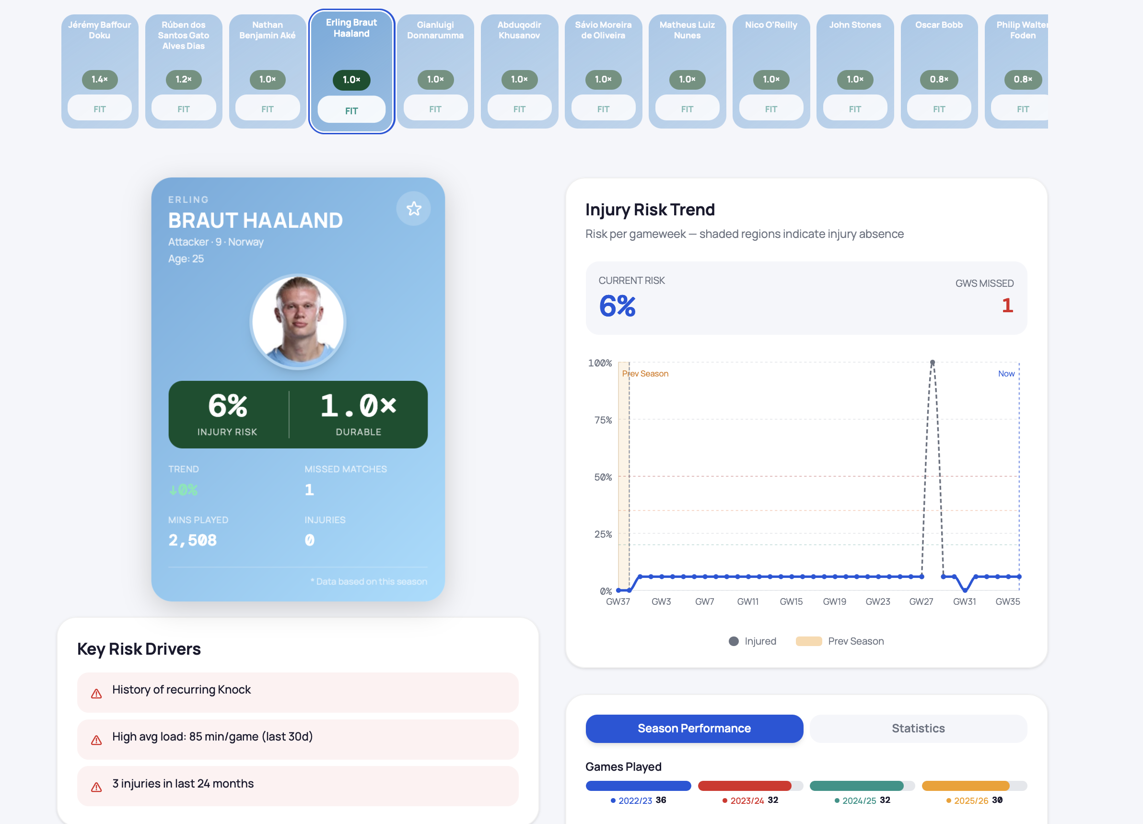Click the Injured legend marker
Image resolution: width=1143 pixels, height=824 pixels.
[733, 641]
